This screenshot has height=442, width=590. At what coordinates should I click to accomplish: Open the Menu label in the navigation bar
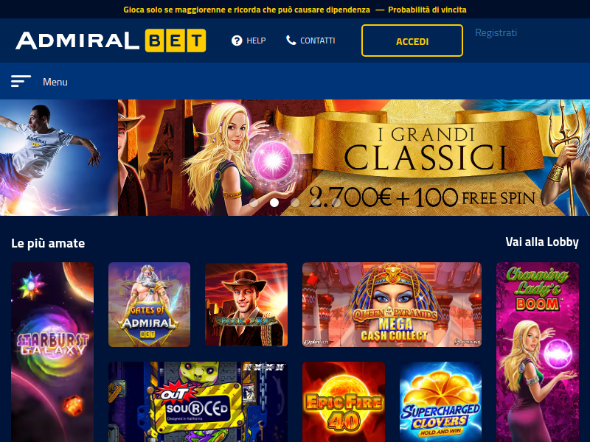(55, 82)
